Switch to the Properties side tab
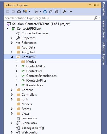This screenshot has height=134, width=107. click(x=104, y=9)
